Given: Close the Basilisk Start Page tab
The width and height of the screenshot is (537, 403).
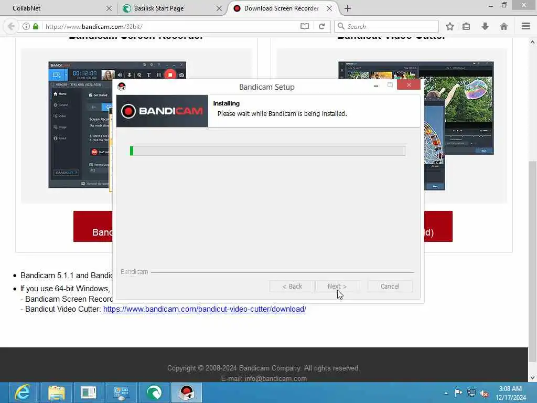Looking at the screenshot, I should [x=219, y=8].
